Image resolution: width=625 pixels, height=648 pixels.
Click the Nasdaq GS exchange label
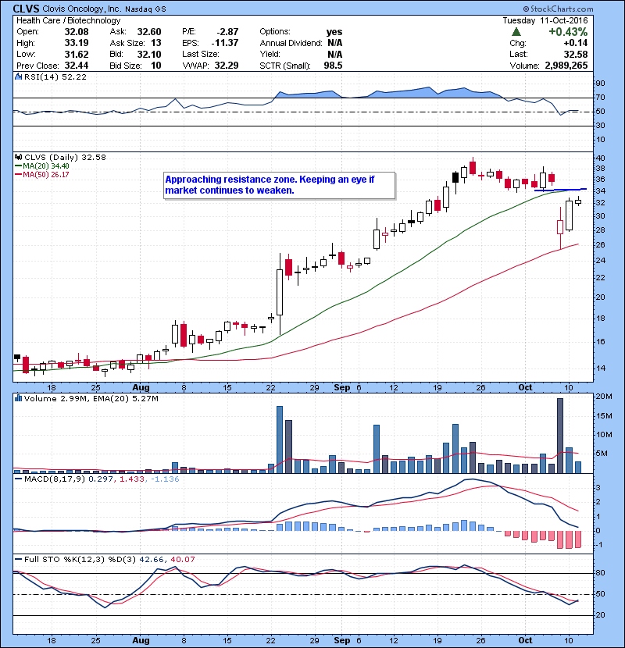[145, 9]
